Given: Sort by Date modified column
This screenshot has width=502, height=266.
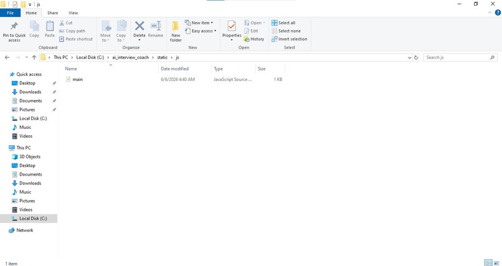Looking at the screenshot, I should (174, 69).
